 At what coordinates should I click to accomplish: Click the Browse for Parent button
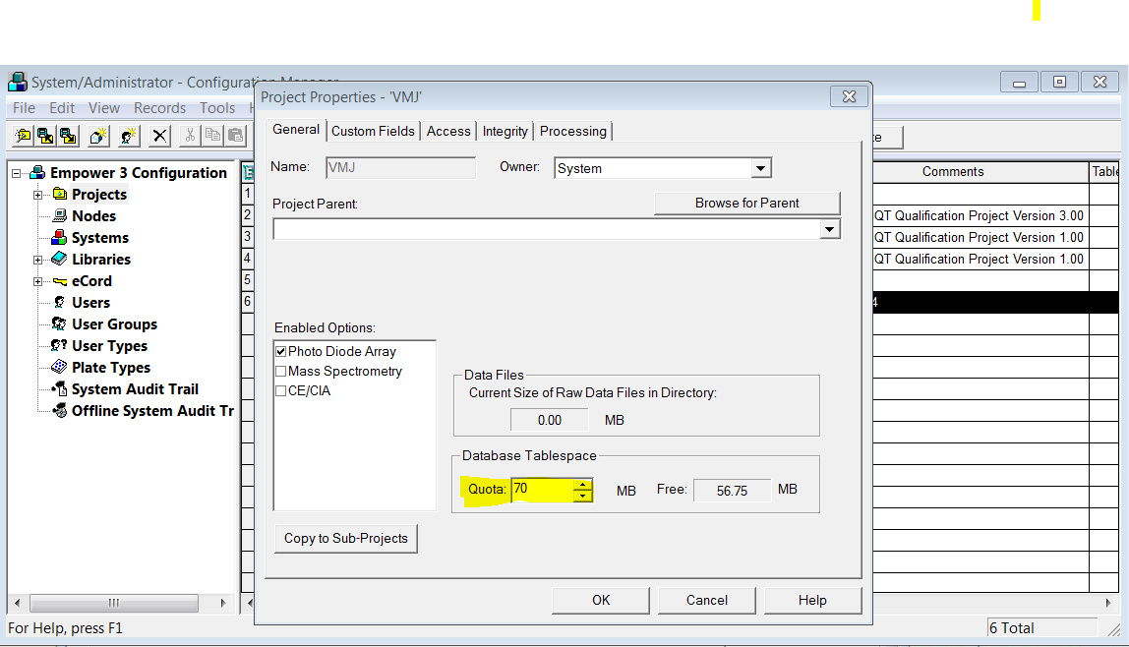coord(746,203)
